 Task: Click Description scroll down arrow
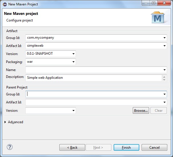coord(164,80)
